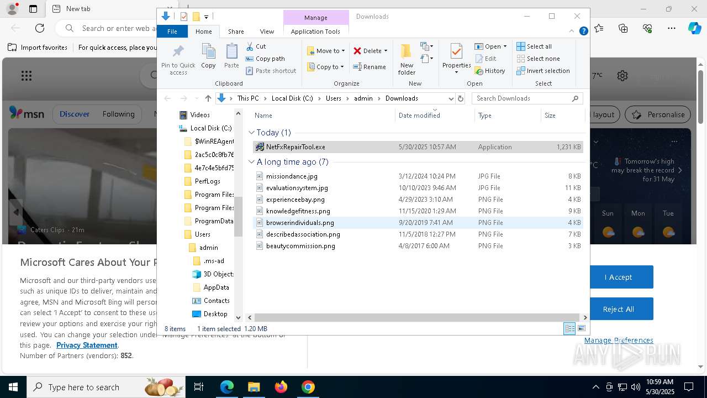Click Invert selection
The image size is (707, 398).
coord(543,71)
